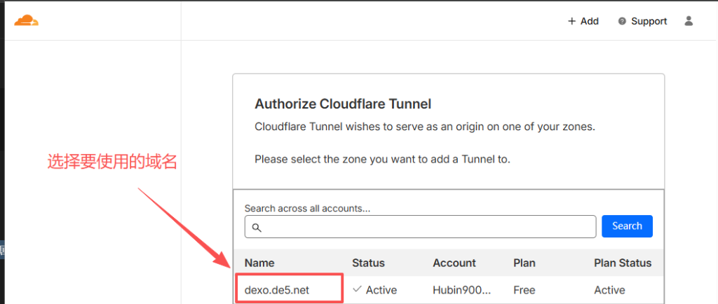Open the user account profile icon
This screenshot has width=718, height=304.
point(689,21)
